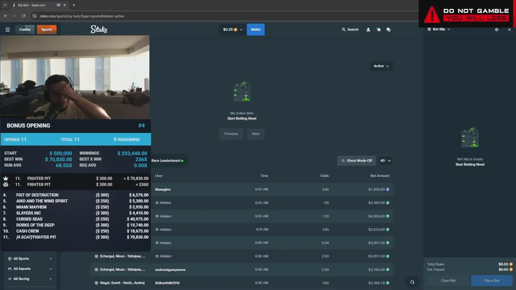Open user mehmetgamyemez profile
Screen dimensions: 516x290
170,270
